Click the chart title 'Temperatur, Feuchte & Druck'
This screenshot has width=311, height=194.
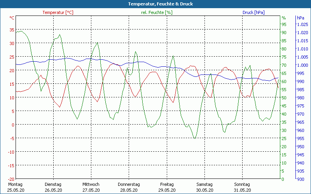pyautogui.click(x=155, y=4)
